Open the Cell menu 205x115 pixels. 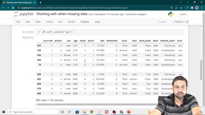(x=60, y=22)
